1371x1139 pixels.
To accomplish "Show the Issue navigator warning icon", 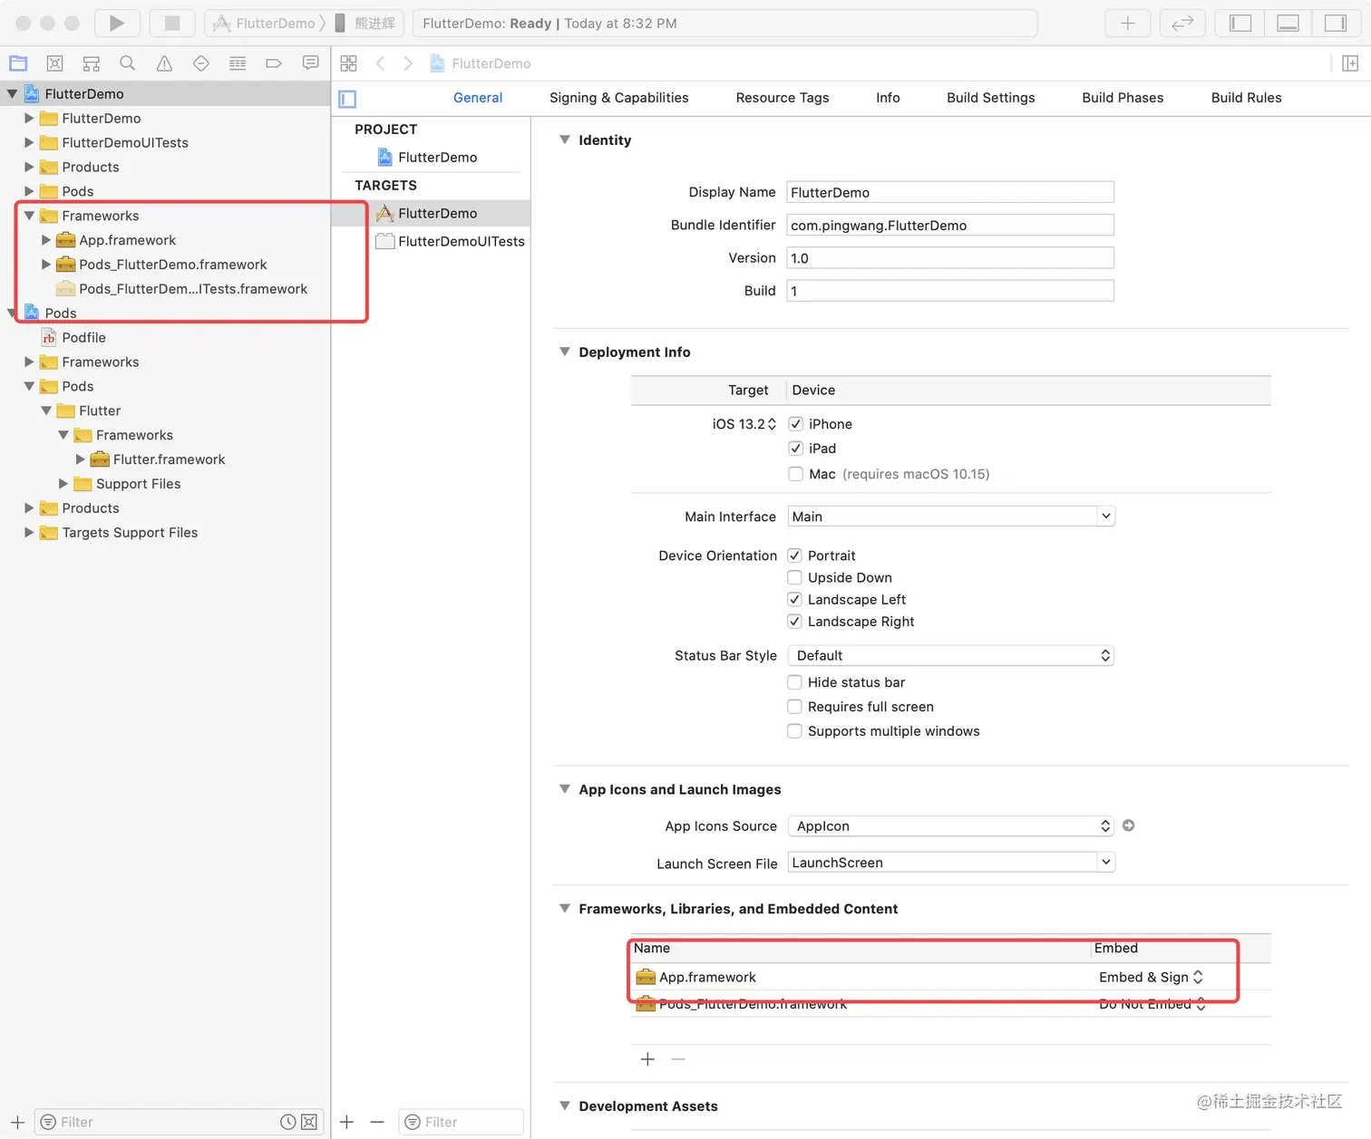I will pyautogui.click(x=164, y=63).
